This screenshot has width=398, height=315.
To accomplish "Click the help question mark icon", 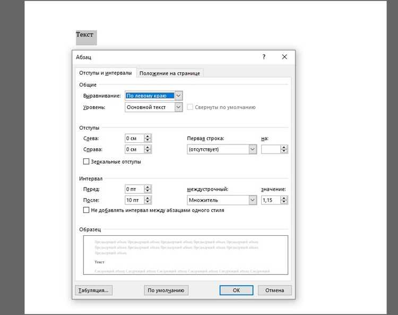I will pos(264,57).
